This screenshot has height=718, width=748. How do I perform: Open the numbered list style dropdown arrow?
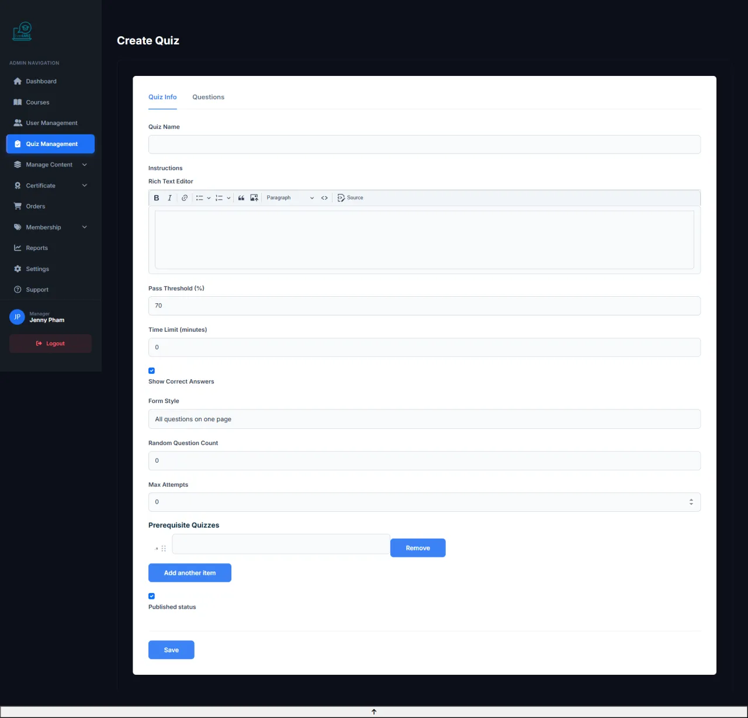(x=228, y=198)
